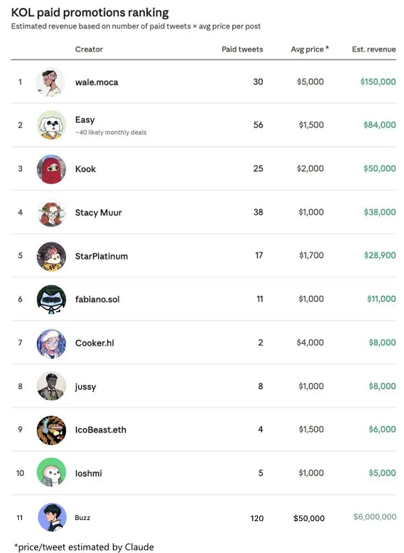This screenshot has width=404, height=553.
Task: Click the Stacy Muur name link
Action: pyautogui.click(x=99, y=212)
